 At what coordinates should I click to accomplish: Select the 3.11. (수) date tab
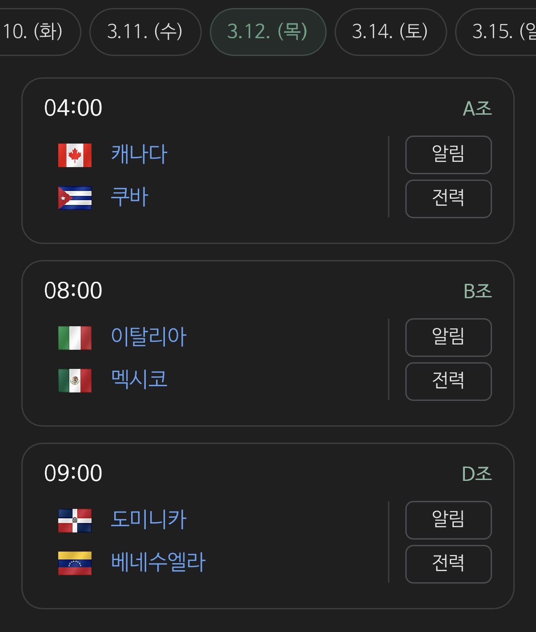tap(145, 32)
